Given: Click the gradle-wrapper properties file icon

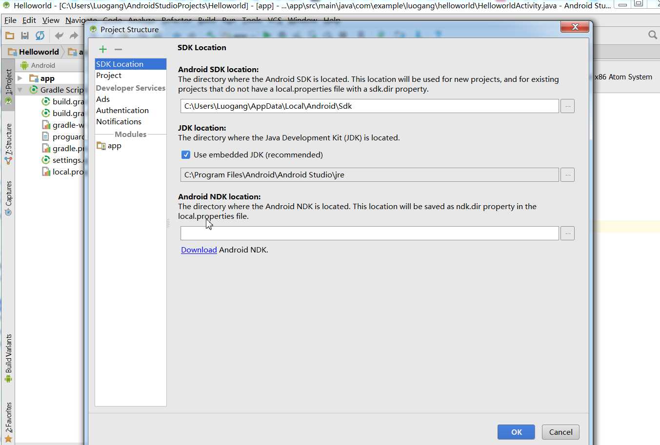Looking at the screenshot, I should (x=46, y=125).
